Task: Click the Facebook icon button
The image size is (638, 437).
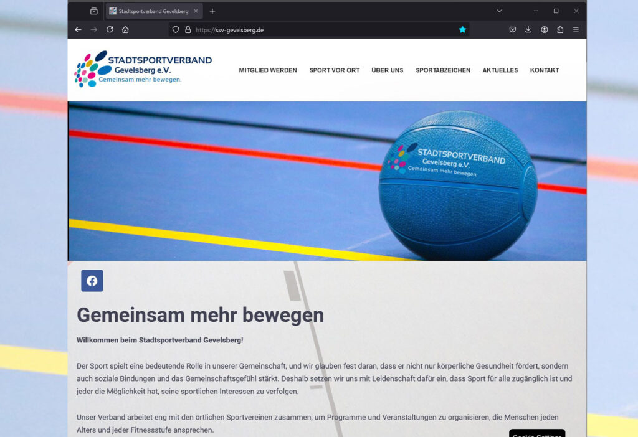Action: coord(92,281)
